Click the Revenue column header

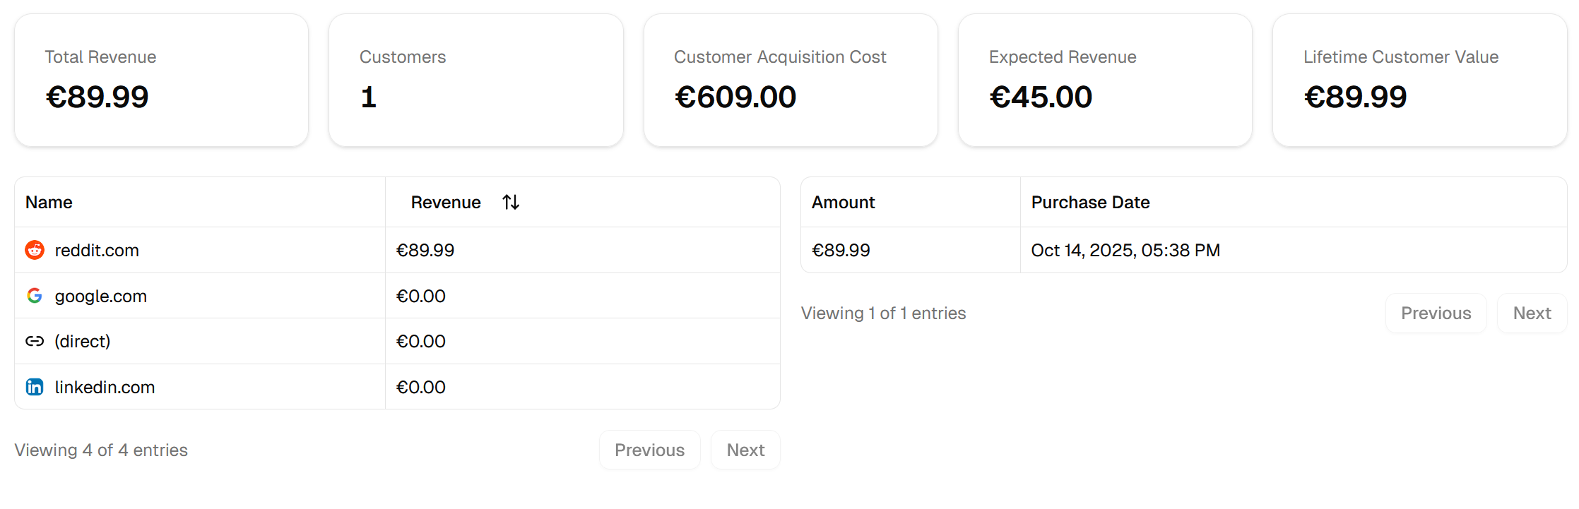(x=446, y=203)
